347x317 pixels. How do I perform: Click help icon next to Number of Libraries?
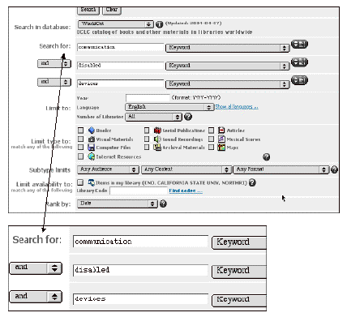[188, 117]
